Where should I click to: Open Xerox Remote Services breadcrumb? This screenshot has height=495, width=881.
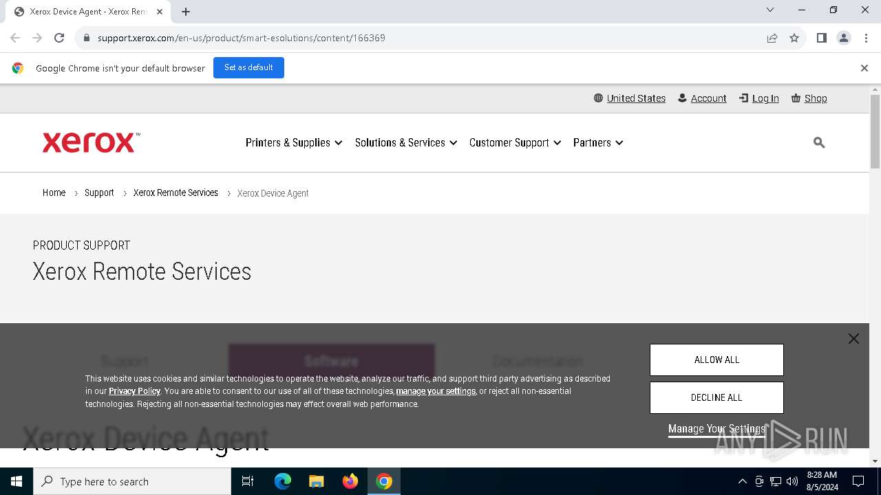click(176, 193)
